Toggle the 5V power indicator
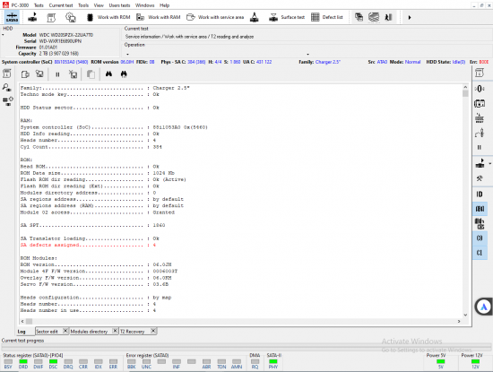The height and width of the screenshot is (372, 493). tap(440, 361)
